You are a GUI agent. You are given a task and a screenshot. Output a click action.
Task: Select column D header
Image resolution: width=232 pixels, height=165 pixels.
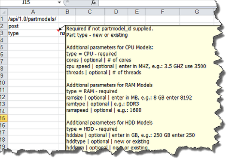point(116,12)
